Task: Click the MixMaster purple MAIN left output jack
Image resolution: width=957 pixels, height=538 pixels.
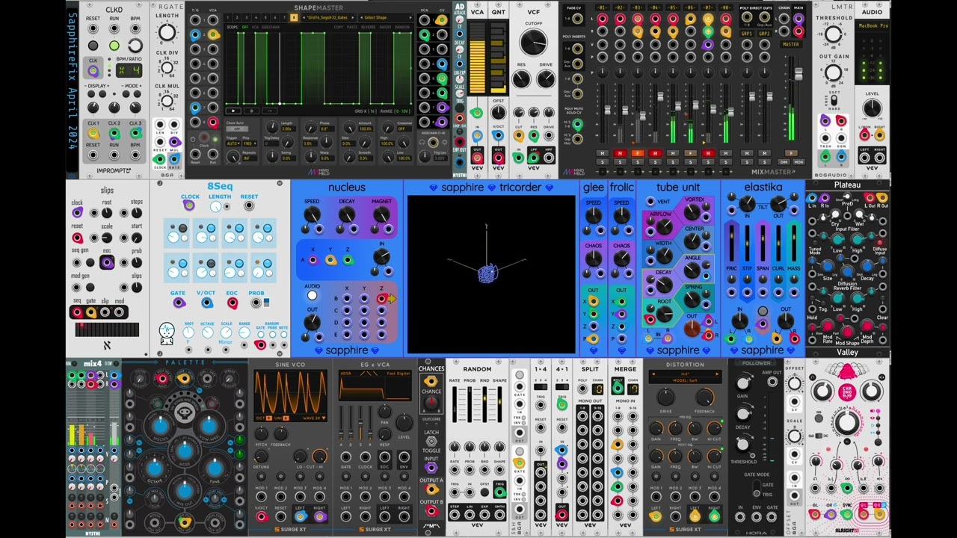Action: pos(798,19)
